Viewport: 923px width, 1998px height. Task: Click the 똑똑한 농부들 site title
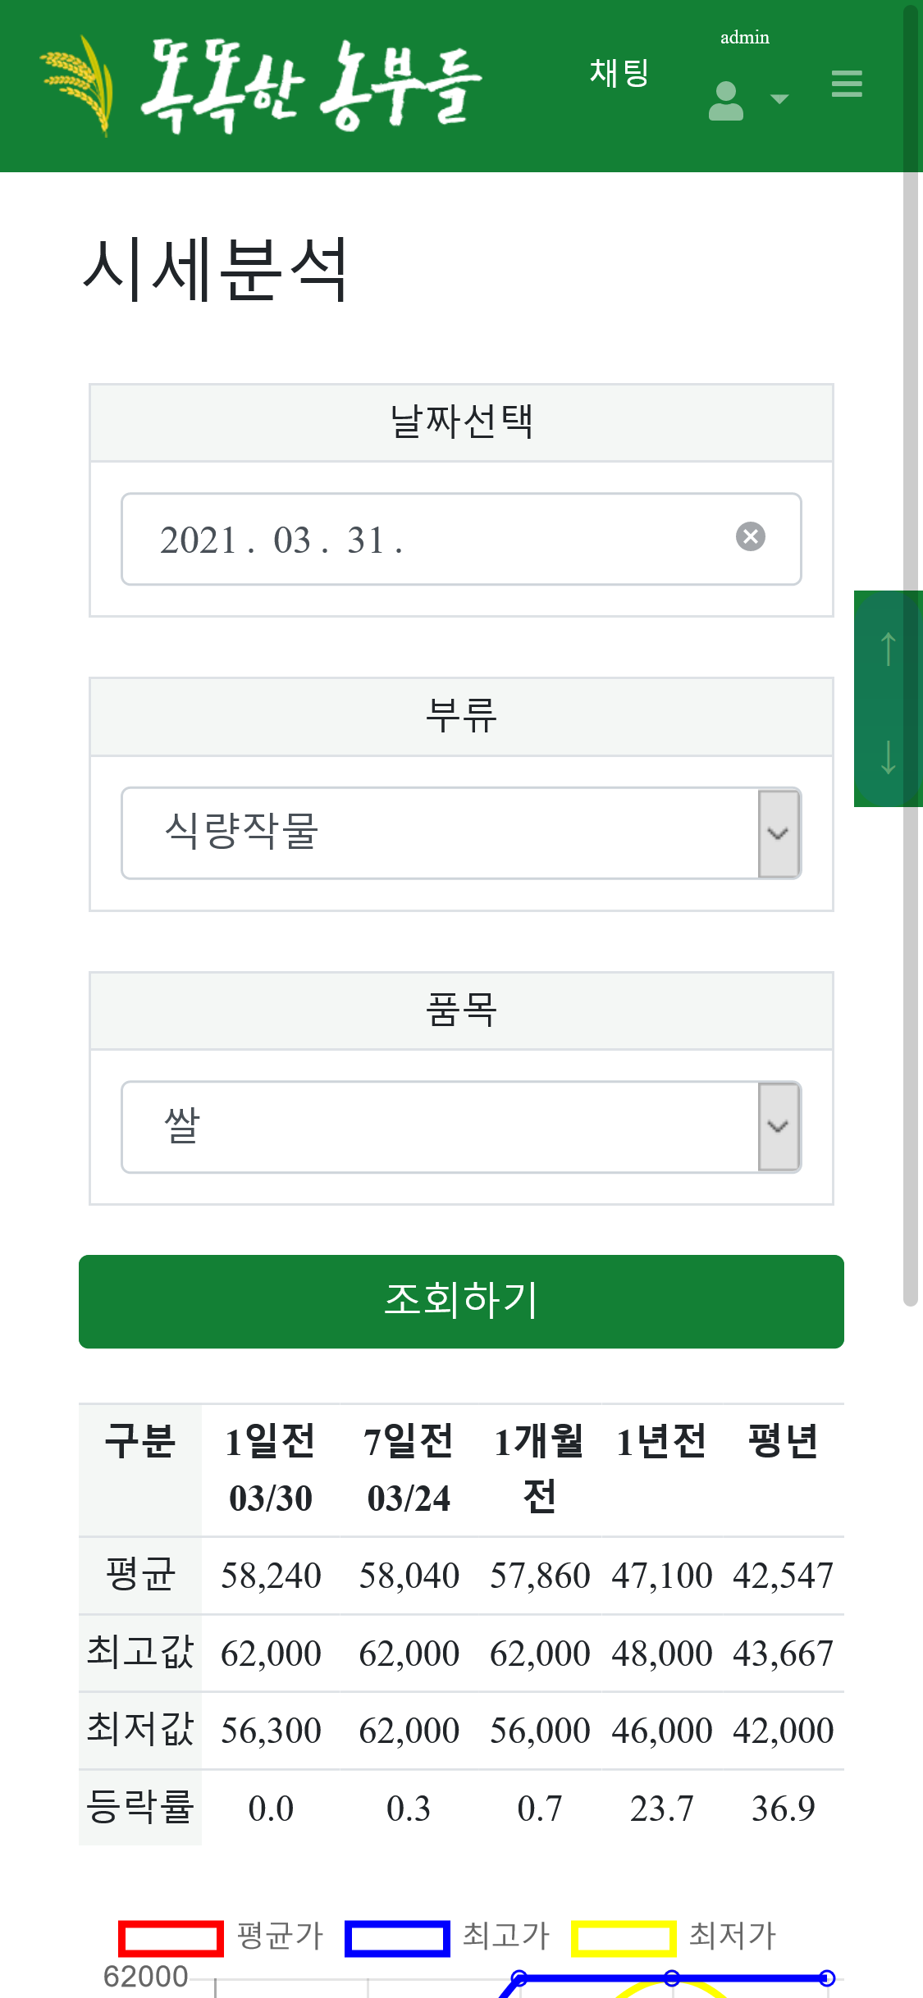click(x=311, y=85)
